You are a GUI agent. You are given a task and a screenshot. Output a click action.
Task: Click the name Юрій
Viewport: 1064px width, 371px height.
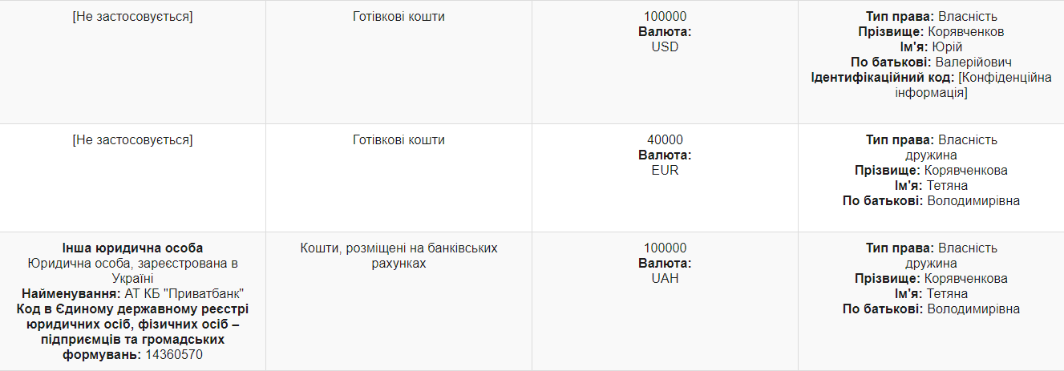[953, 47]
